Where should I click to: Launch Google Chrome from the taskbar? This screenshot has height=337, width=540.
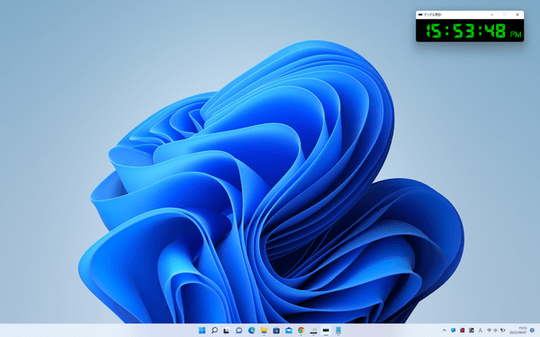[x=301, y=331]
